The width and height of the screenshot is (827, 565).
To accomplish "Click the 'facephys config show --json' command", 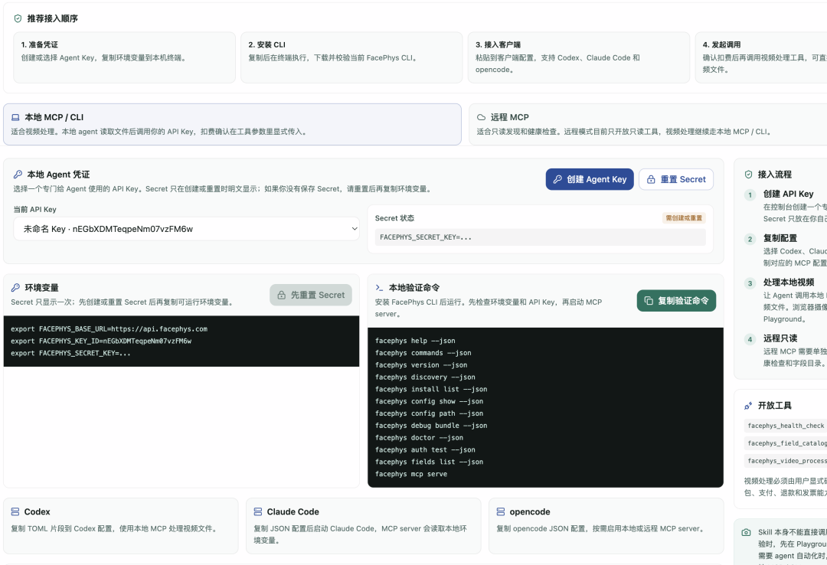I will click(x=429, y=401).
